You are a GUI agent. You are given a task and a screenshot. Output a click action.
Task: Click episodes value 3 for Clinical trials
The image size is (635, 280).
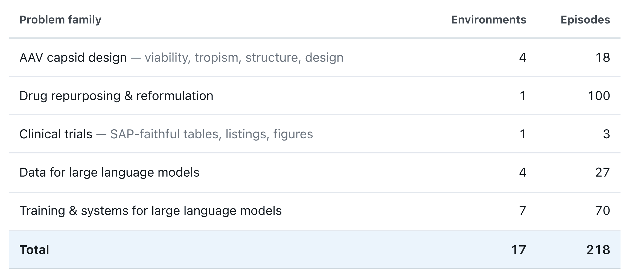click(607, 134)
